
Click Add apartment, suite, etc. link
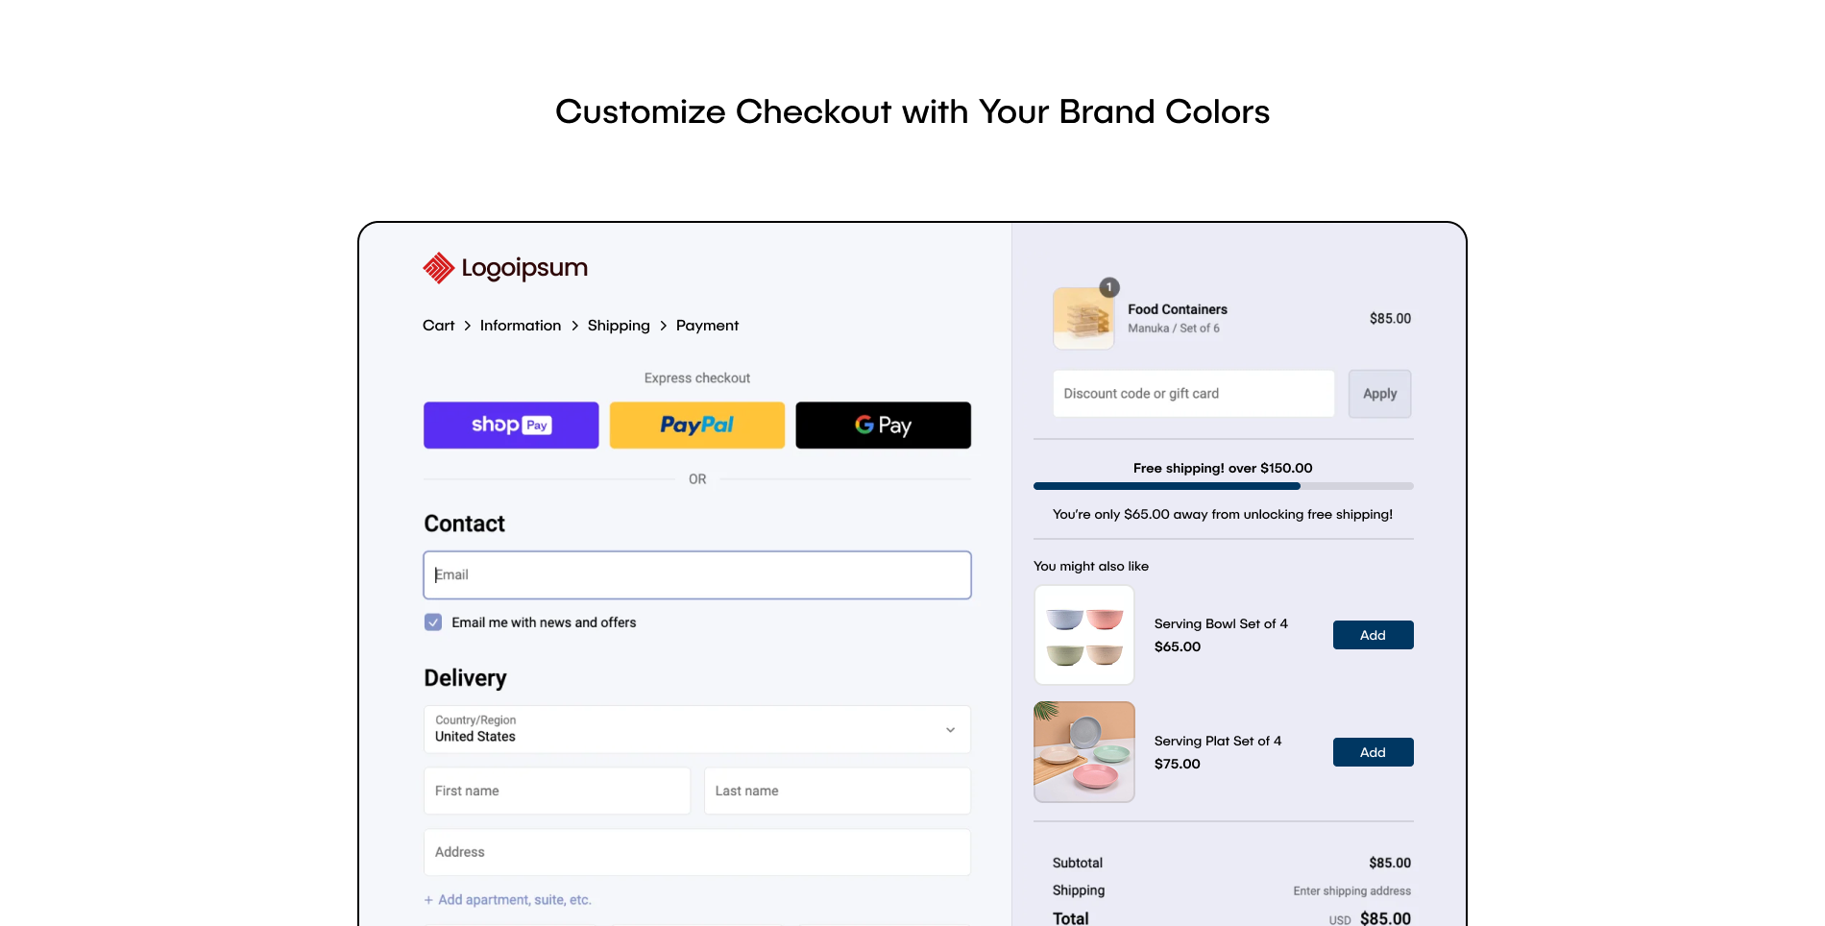pos(507,900)
